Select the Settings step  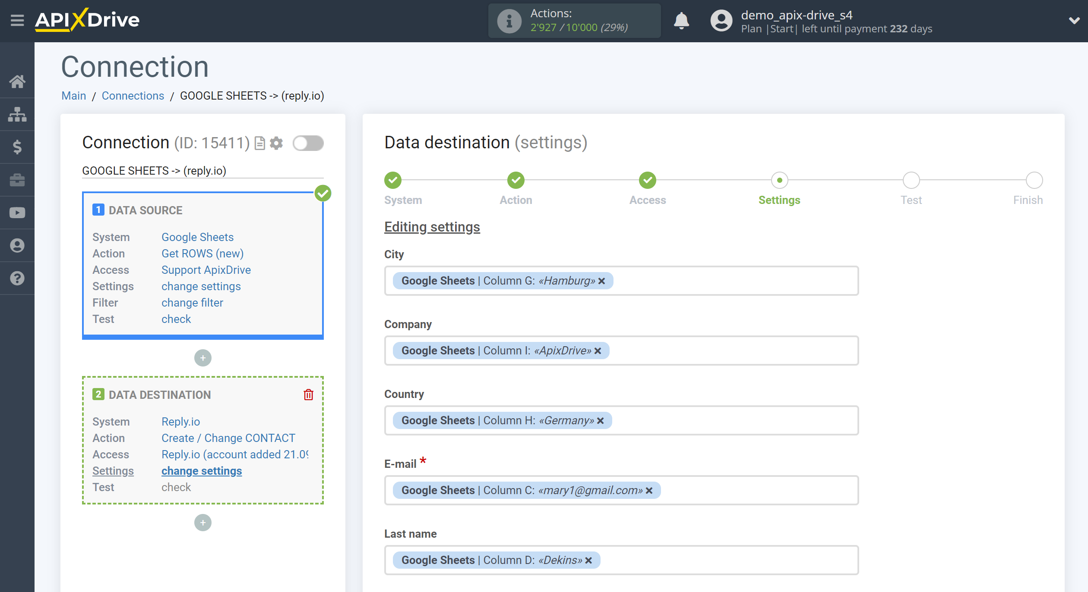click(779, 180)
